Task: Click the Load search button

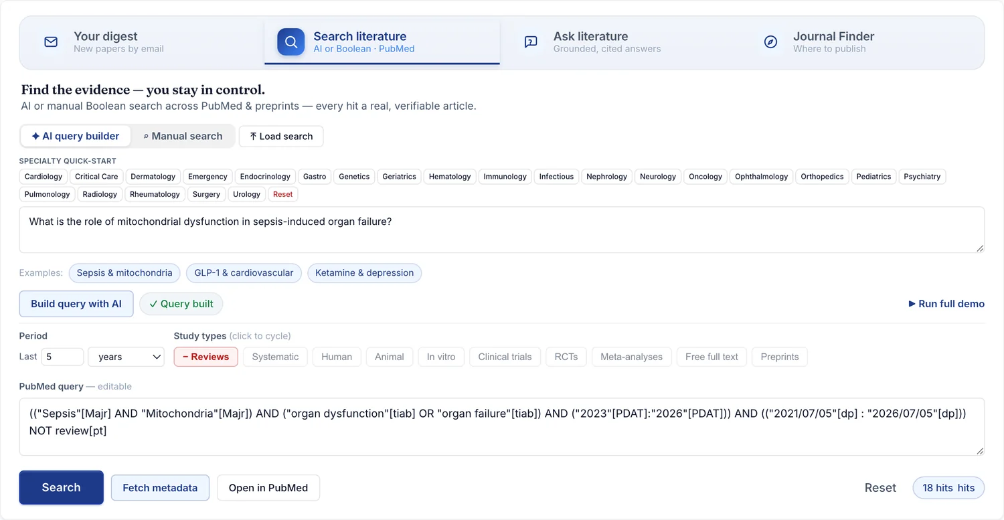Action: (281, 136)
